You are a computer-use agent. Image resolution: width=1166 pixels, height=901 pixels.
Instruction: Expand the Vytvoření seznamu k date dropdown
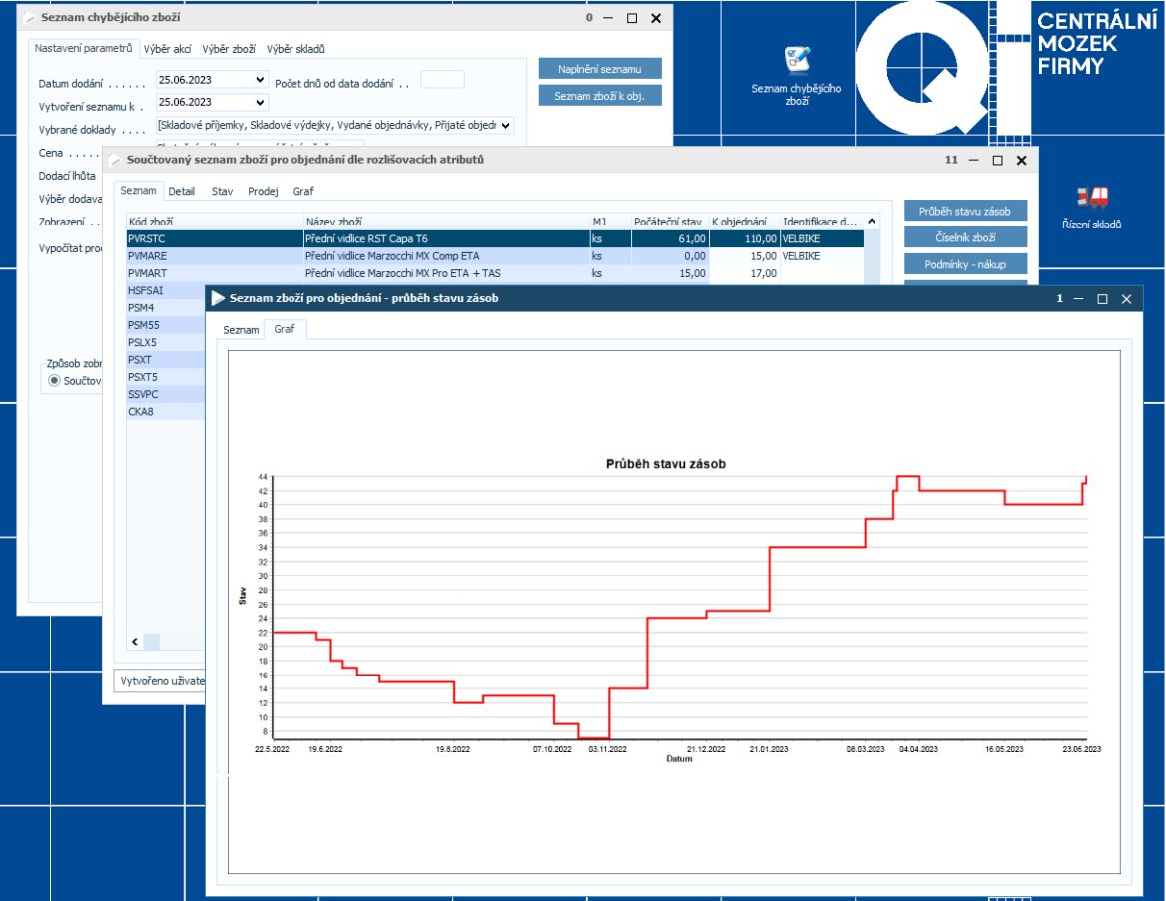(261, 102)
